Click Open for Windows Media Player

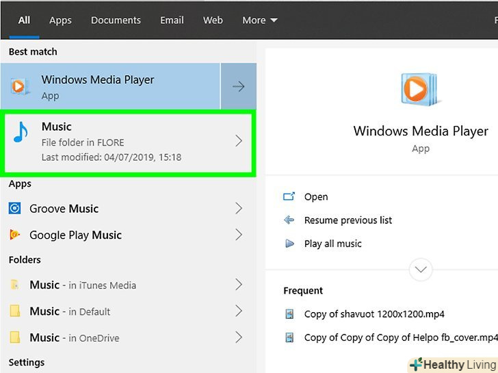[315, 197]
